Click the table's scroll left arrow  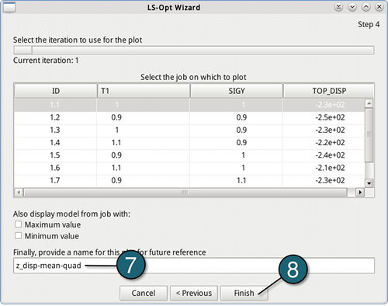pyautogui.click(x=19, y=193)
